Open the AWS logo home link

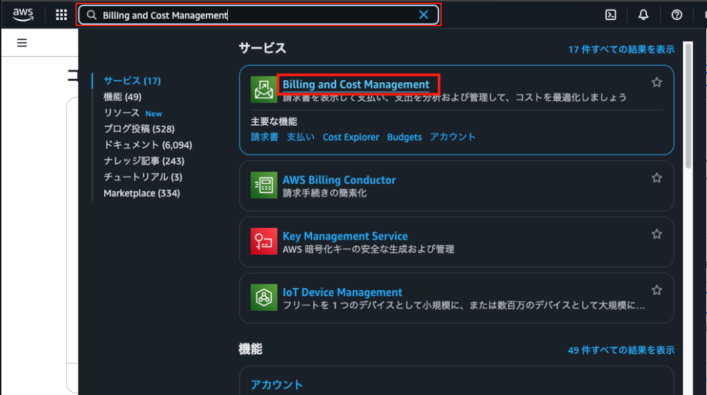(23, 15)
